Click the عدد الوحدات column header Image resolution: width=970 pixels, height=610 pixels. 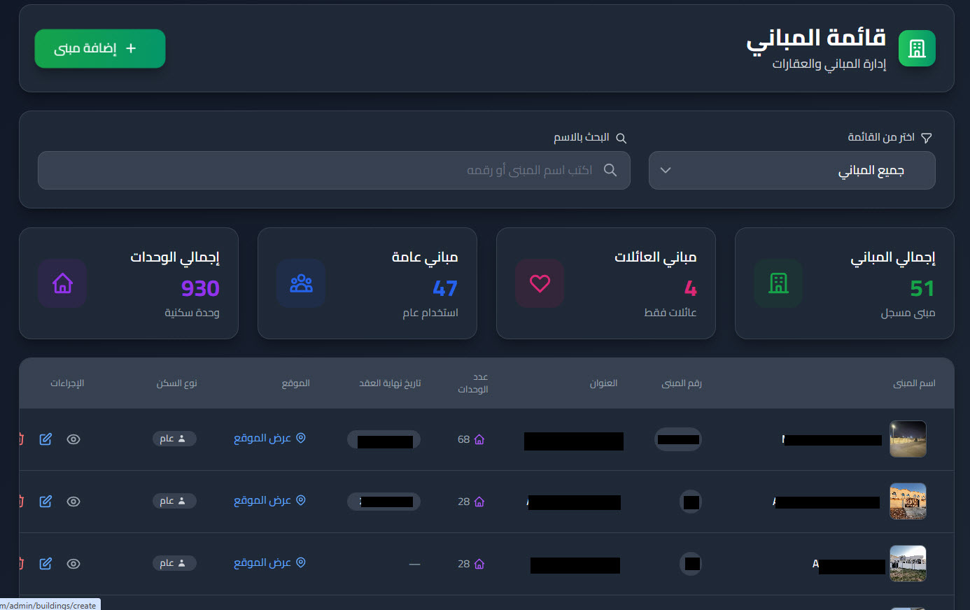coord(473,383)
